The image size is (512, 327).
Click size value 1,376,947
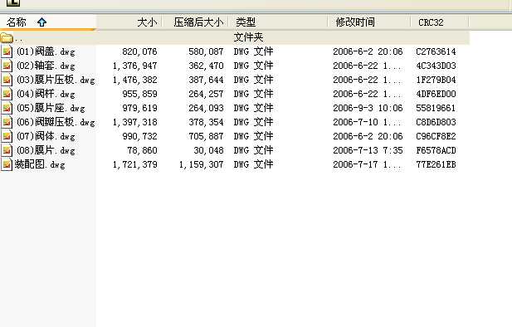coord(135,66)
